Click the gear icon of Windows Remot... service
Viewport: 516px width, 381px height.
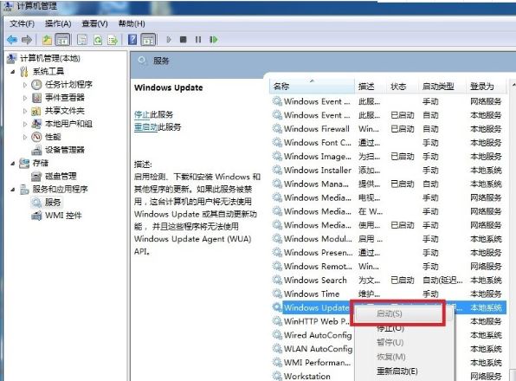click(277, 266)
